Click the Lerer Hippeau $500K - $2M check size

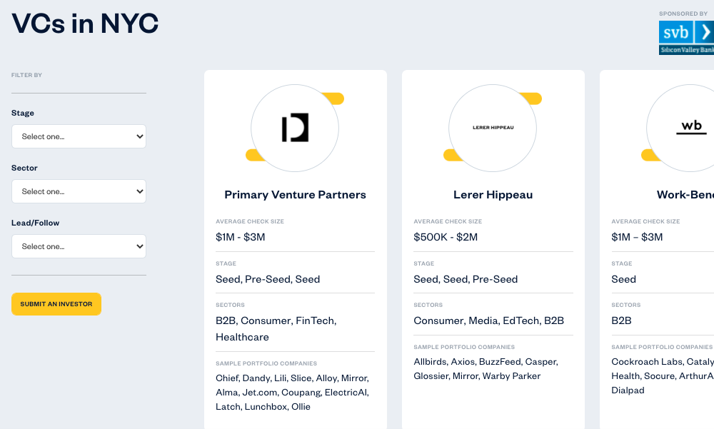point(446,237)
